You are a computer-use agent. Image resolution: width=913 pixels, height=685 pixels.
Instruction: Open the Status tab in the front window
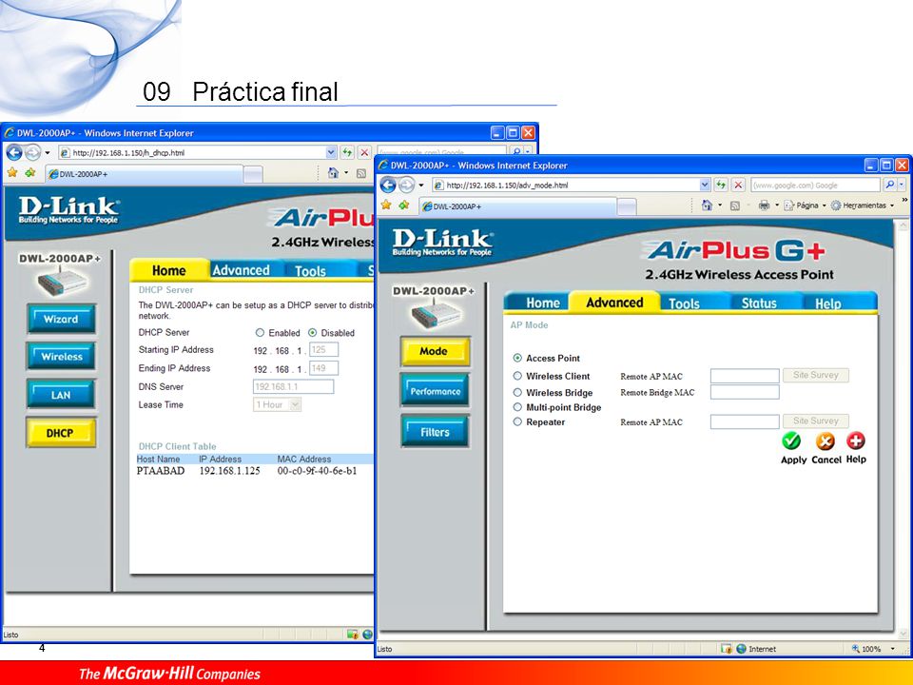point(759,303)
